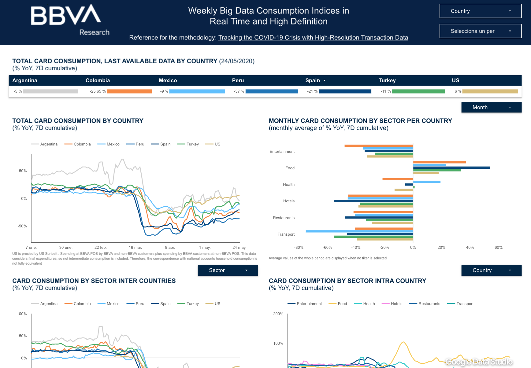Click Health in intra country legend
The width and height of the screenshot is (531, 368).
(x=365, y=304)
